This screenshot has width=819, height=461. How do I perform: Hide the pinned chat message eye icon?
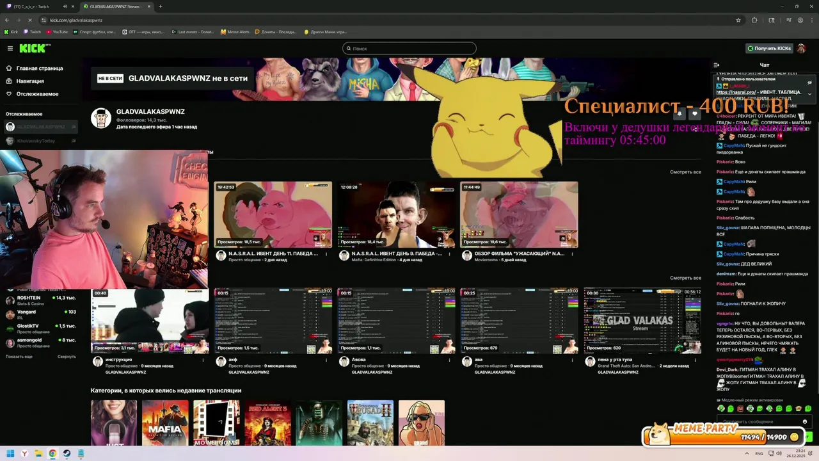809,83
